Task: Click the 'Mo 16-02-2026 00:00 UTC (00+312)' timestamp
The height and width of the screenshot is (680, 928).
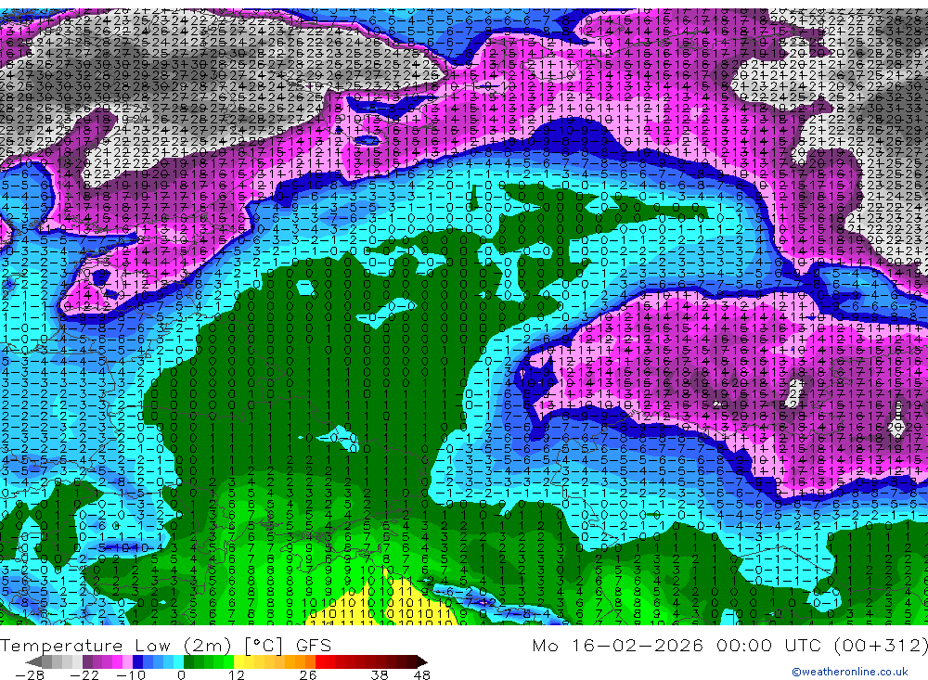Action: 729,645
